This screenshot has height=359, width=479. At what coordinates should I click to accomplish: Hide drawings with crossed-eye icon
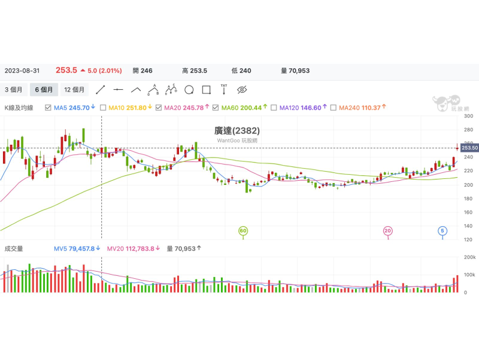(x=242, y=90)
